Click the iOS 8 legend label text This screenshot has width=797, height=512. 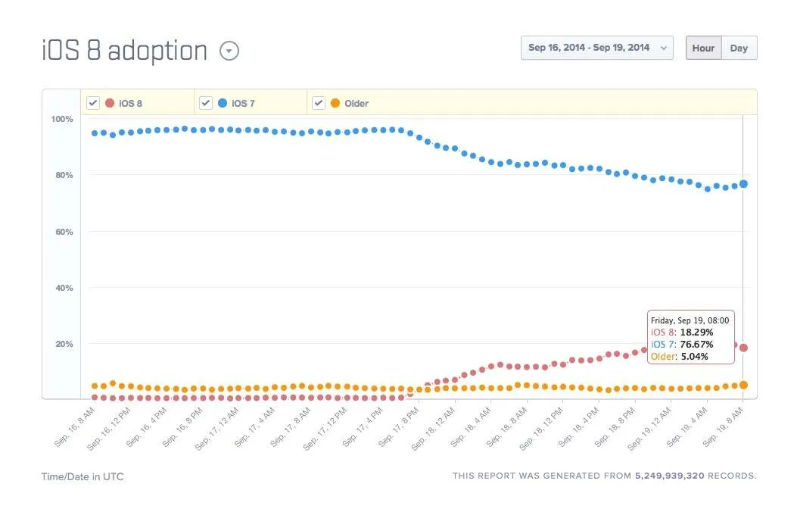pyautogui.click(x=131, y=103)
